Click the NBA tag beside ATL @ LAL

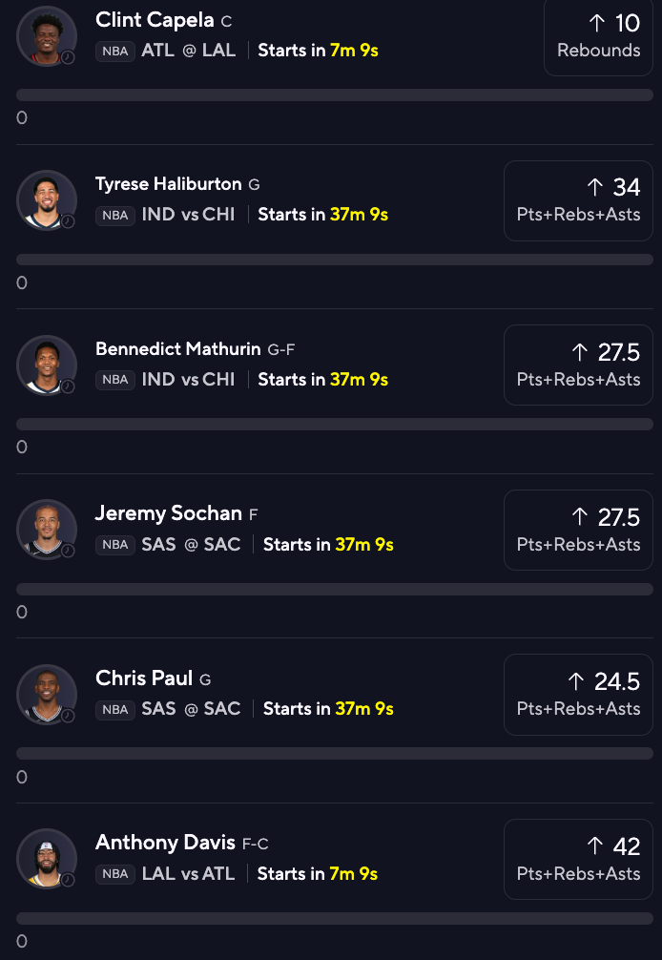115,51
